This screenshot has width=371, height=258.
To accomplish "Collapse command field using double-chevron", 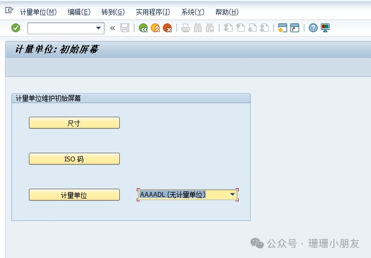I will (x=113, y=28).
